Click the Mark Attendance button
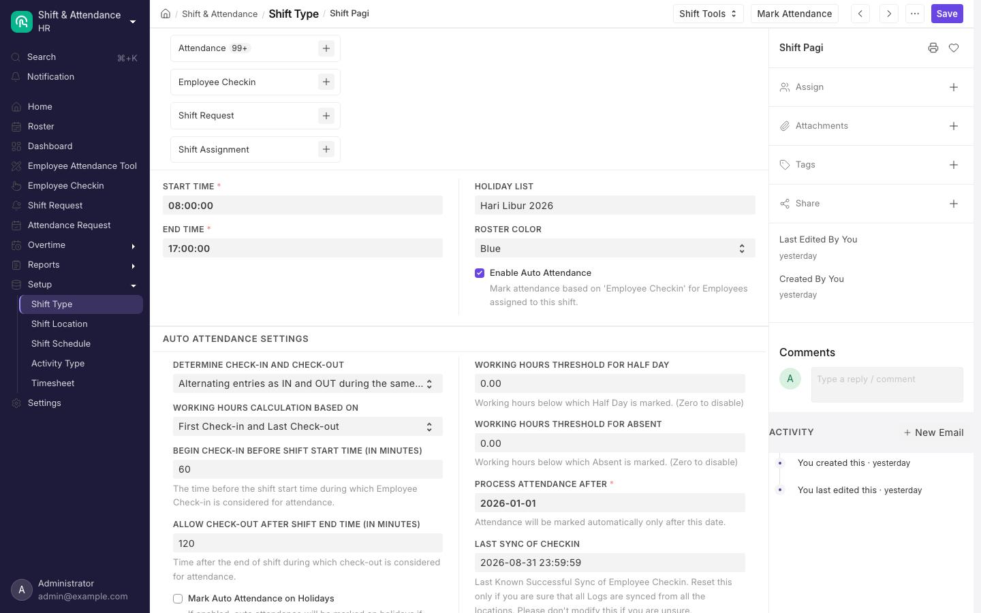The width and height of the screenshot is (981, 613). click(794, 14)
